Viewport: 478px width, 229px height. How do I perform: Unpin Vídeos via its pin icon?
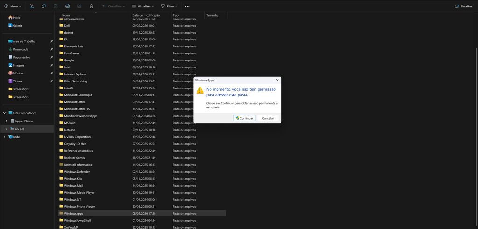(51, 81)
